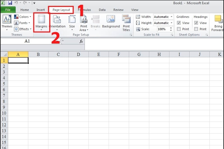Switch to the Home tab
The image size is (224, 149).
click(25, 10)
